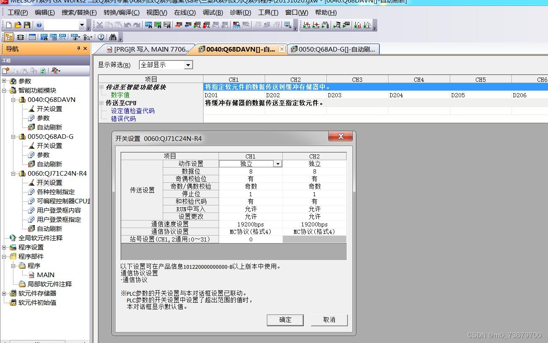Close the 开关设置 dialog with red X
Image resolution: width=548 pixels, height=343 pixels.
click(x=340, y=136)
